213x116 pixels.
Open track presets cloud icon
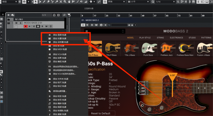[x=13, y=15]
